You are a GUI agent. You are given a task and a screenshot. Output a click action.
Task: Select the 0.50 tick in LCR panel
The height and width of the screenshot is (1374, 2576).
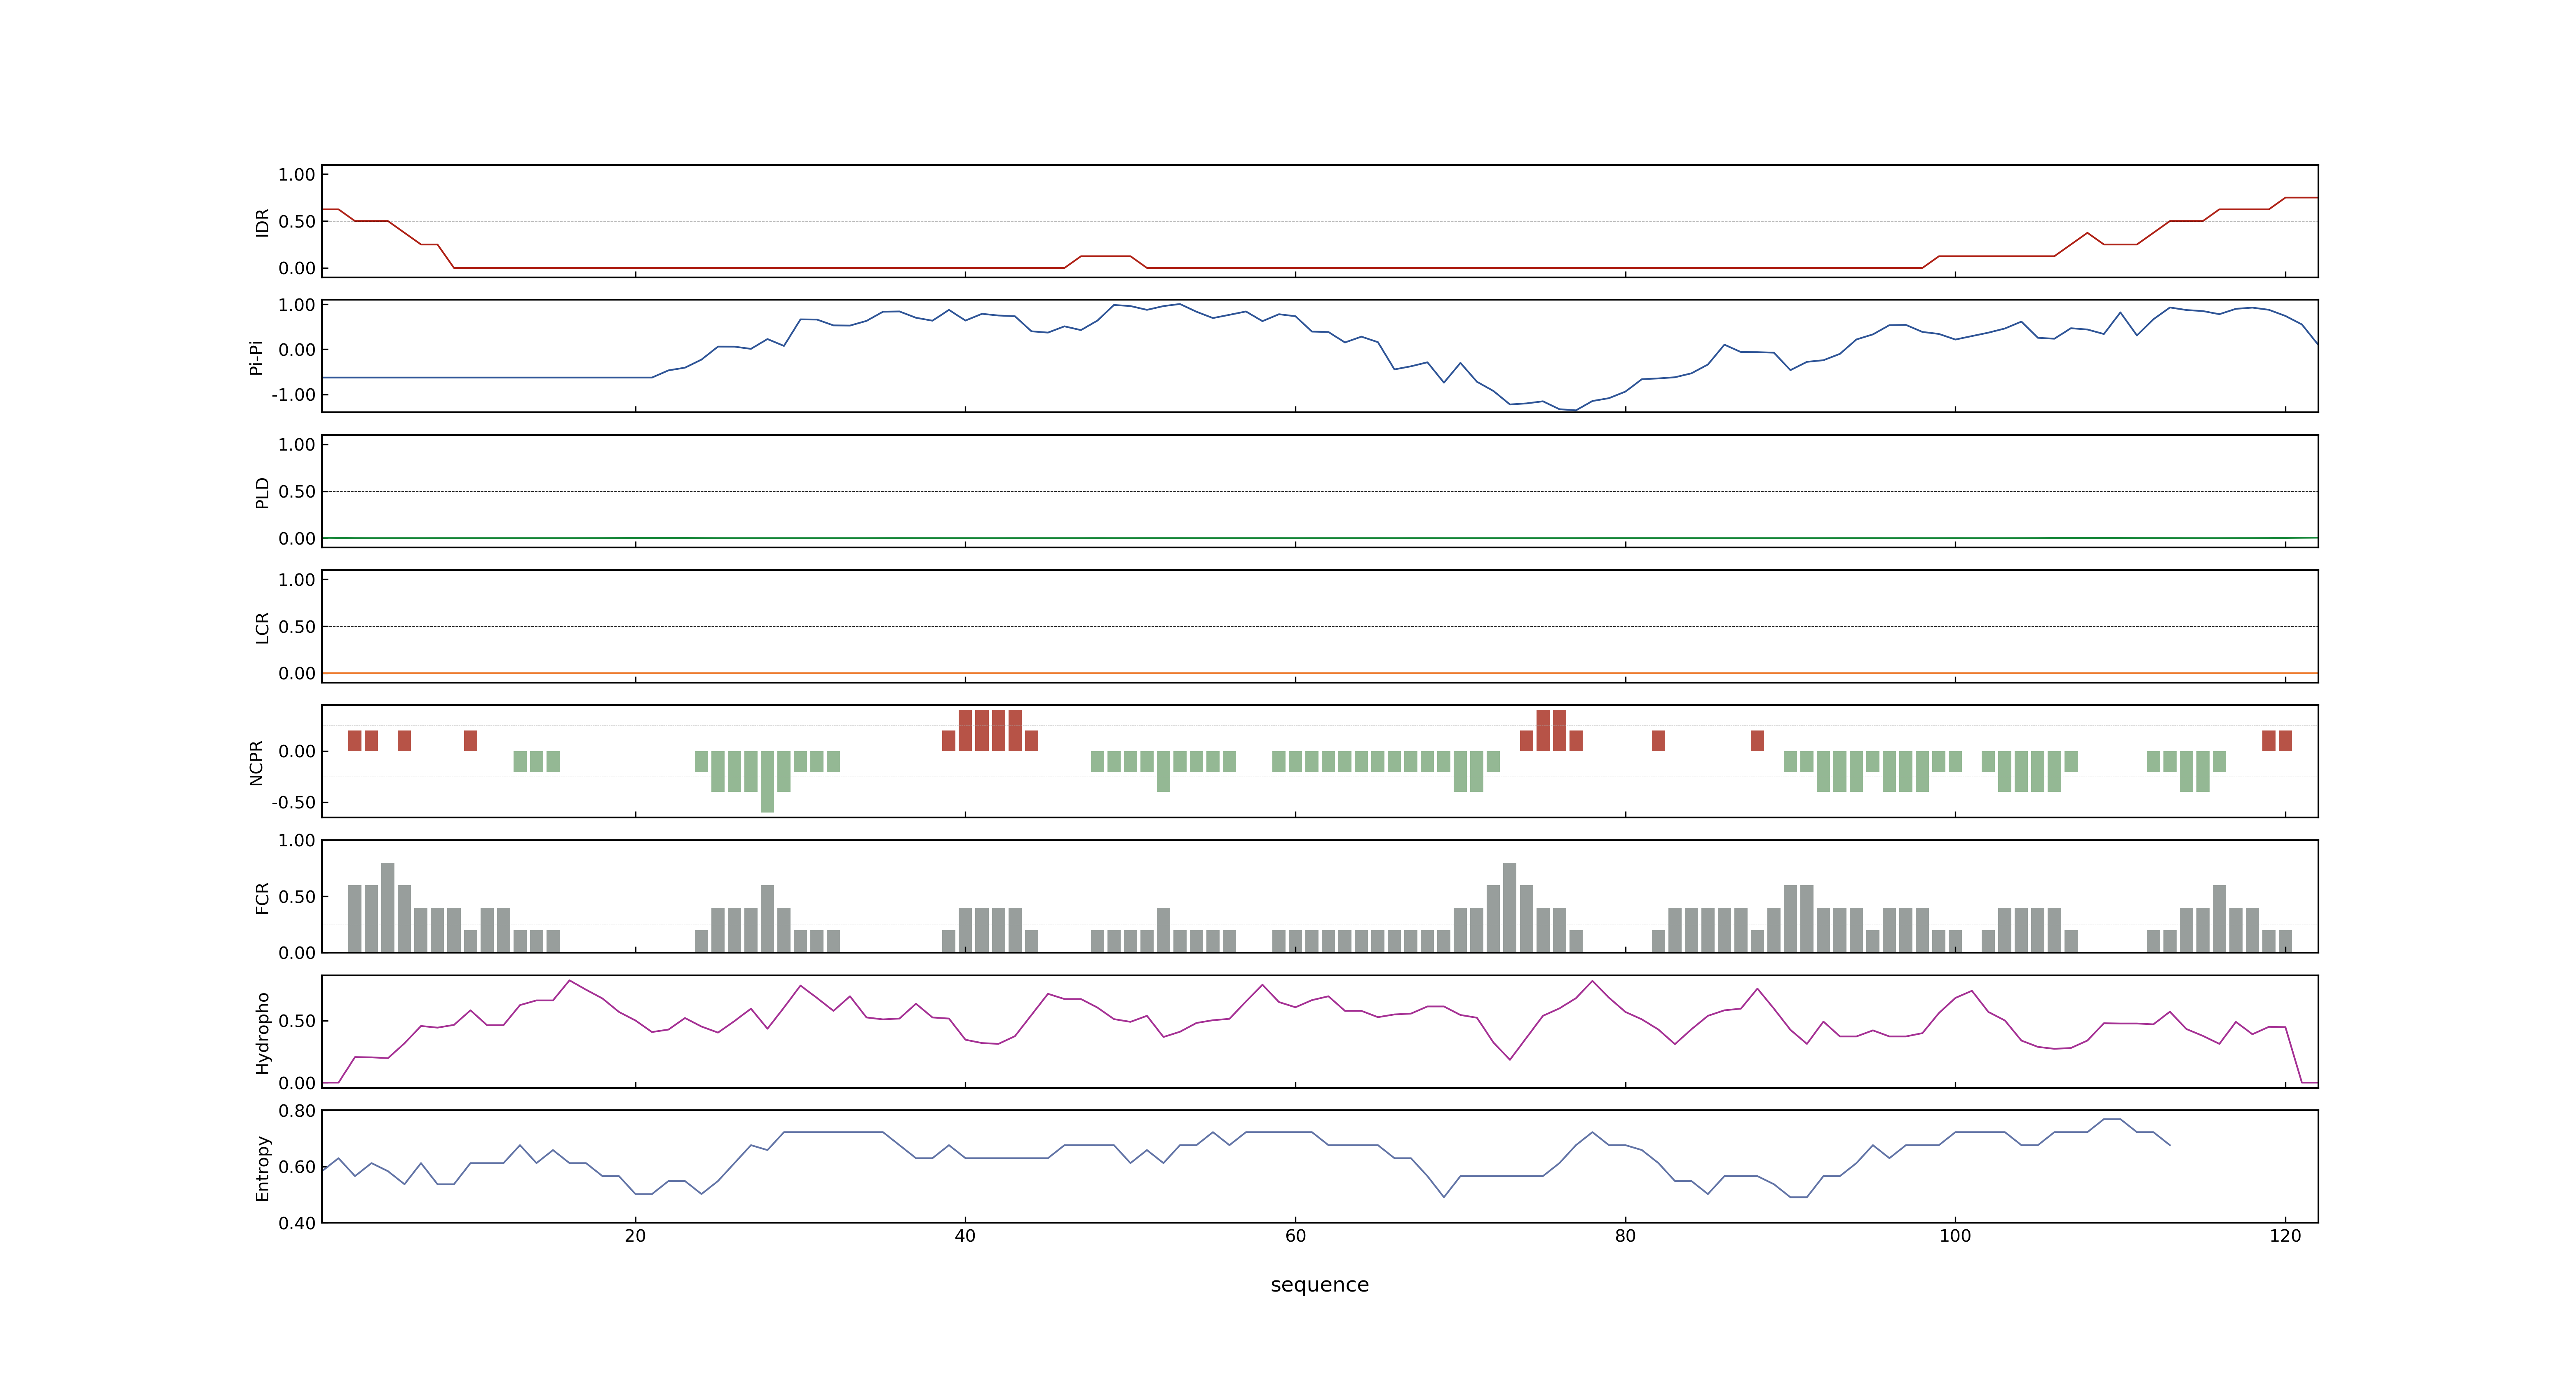click(297, 627)
